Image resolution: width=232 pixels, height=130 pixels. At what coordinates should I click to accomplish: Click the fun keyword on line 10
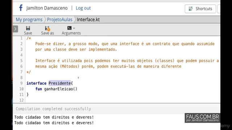[x=39, y=89]
